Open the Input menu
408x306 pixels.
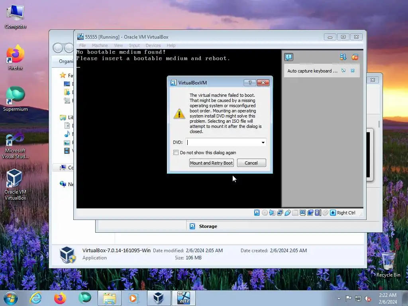[x=134, y=45]
